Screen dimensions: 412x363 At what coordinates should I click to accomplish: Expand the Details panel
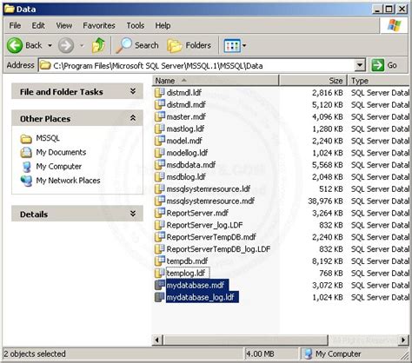coord(133,214)
